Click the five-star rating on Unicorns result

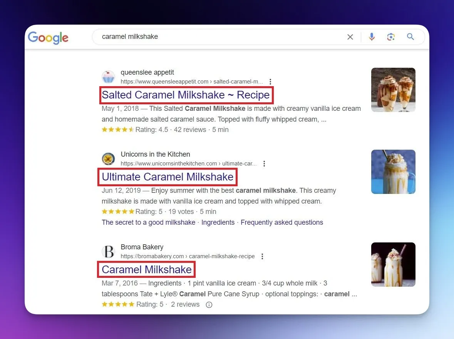pyautogui.click(x=118, y=212)
